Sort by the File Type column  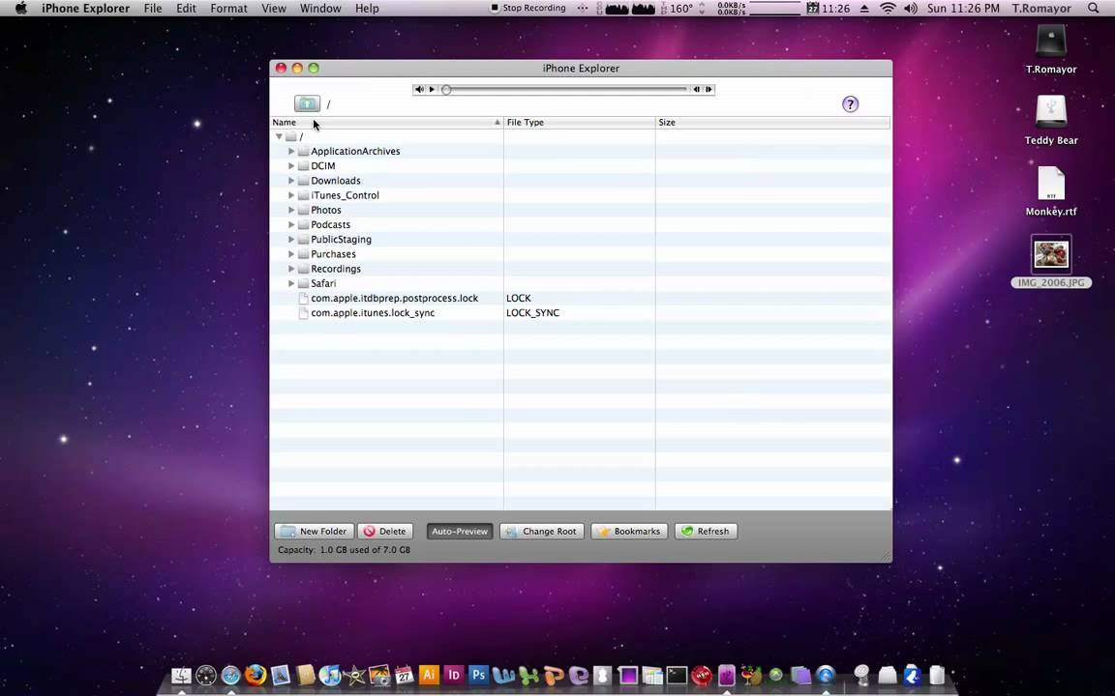[x=579, y=122]
